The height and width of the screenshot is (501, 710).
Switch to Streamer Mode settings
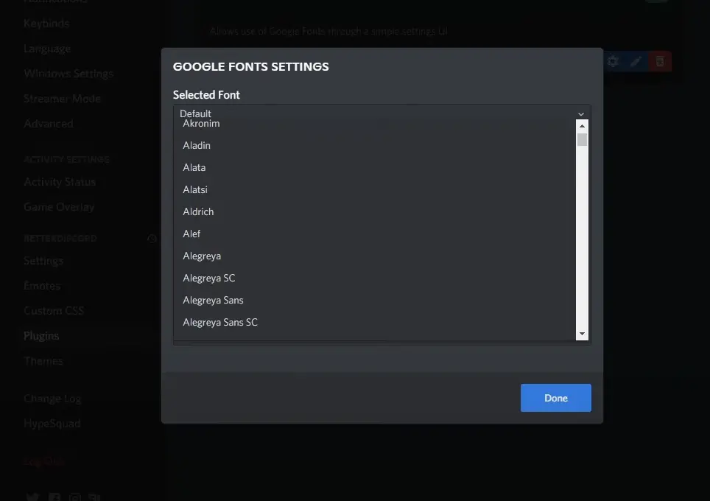62,98
